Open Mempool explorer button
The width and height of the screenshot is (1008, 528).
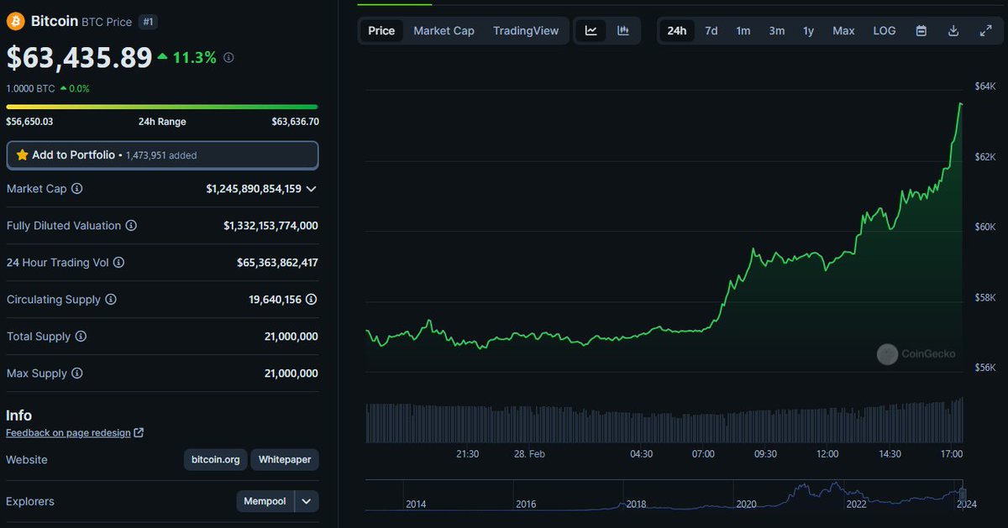[265, 502]
